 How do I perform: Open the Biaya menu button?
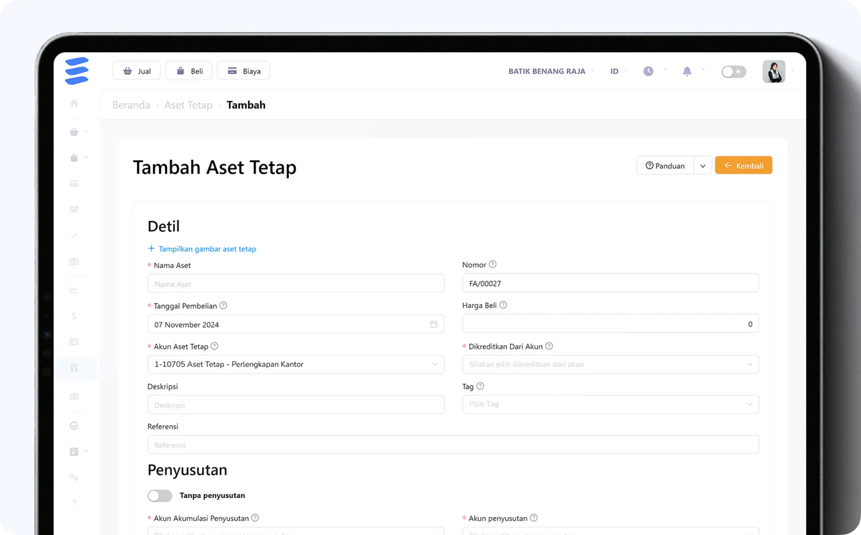pos(243,71)
